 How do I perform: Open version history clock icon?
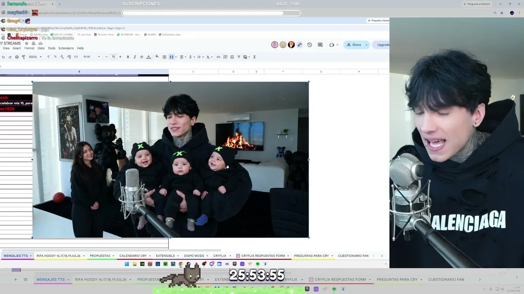(309, 45)
